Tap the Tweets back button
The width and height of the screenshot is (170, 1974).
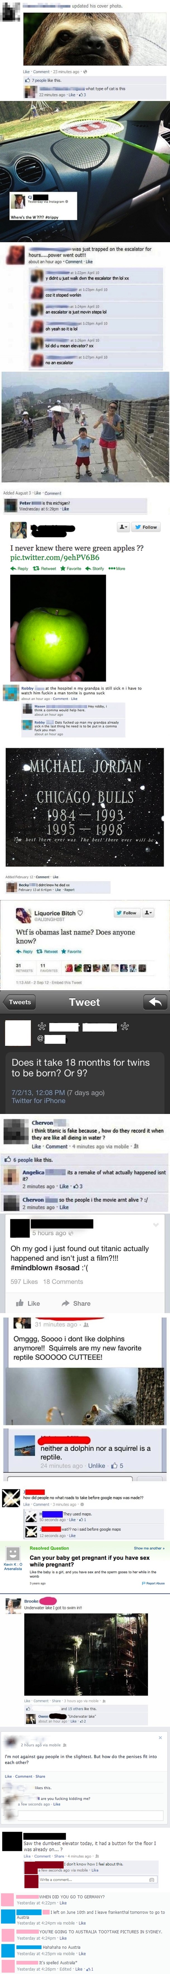click(x=20, y=1002)
